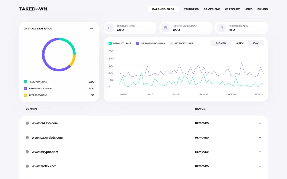The width and height of the screenshot is (287, 179).
Task: Open options menu for www.zetflix.com row
Action: click(259, 166)
